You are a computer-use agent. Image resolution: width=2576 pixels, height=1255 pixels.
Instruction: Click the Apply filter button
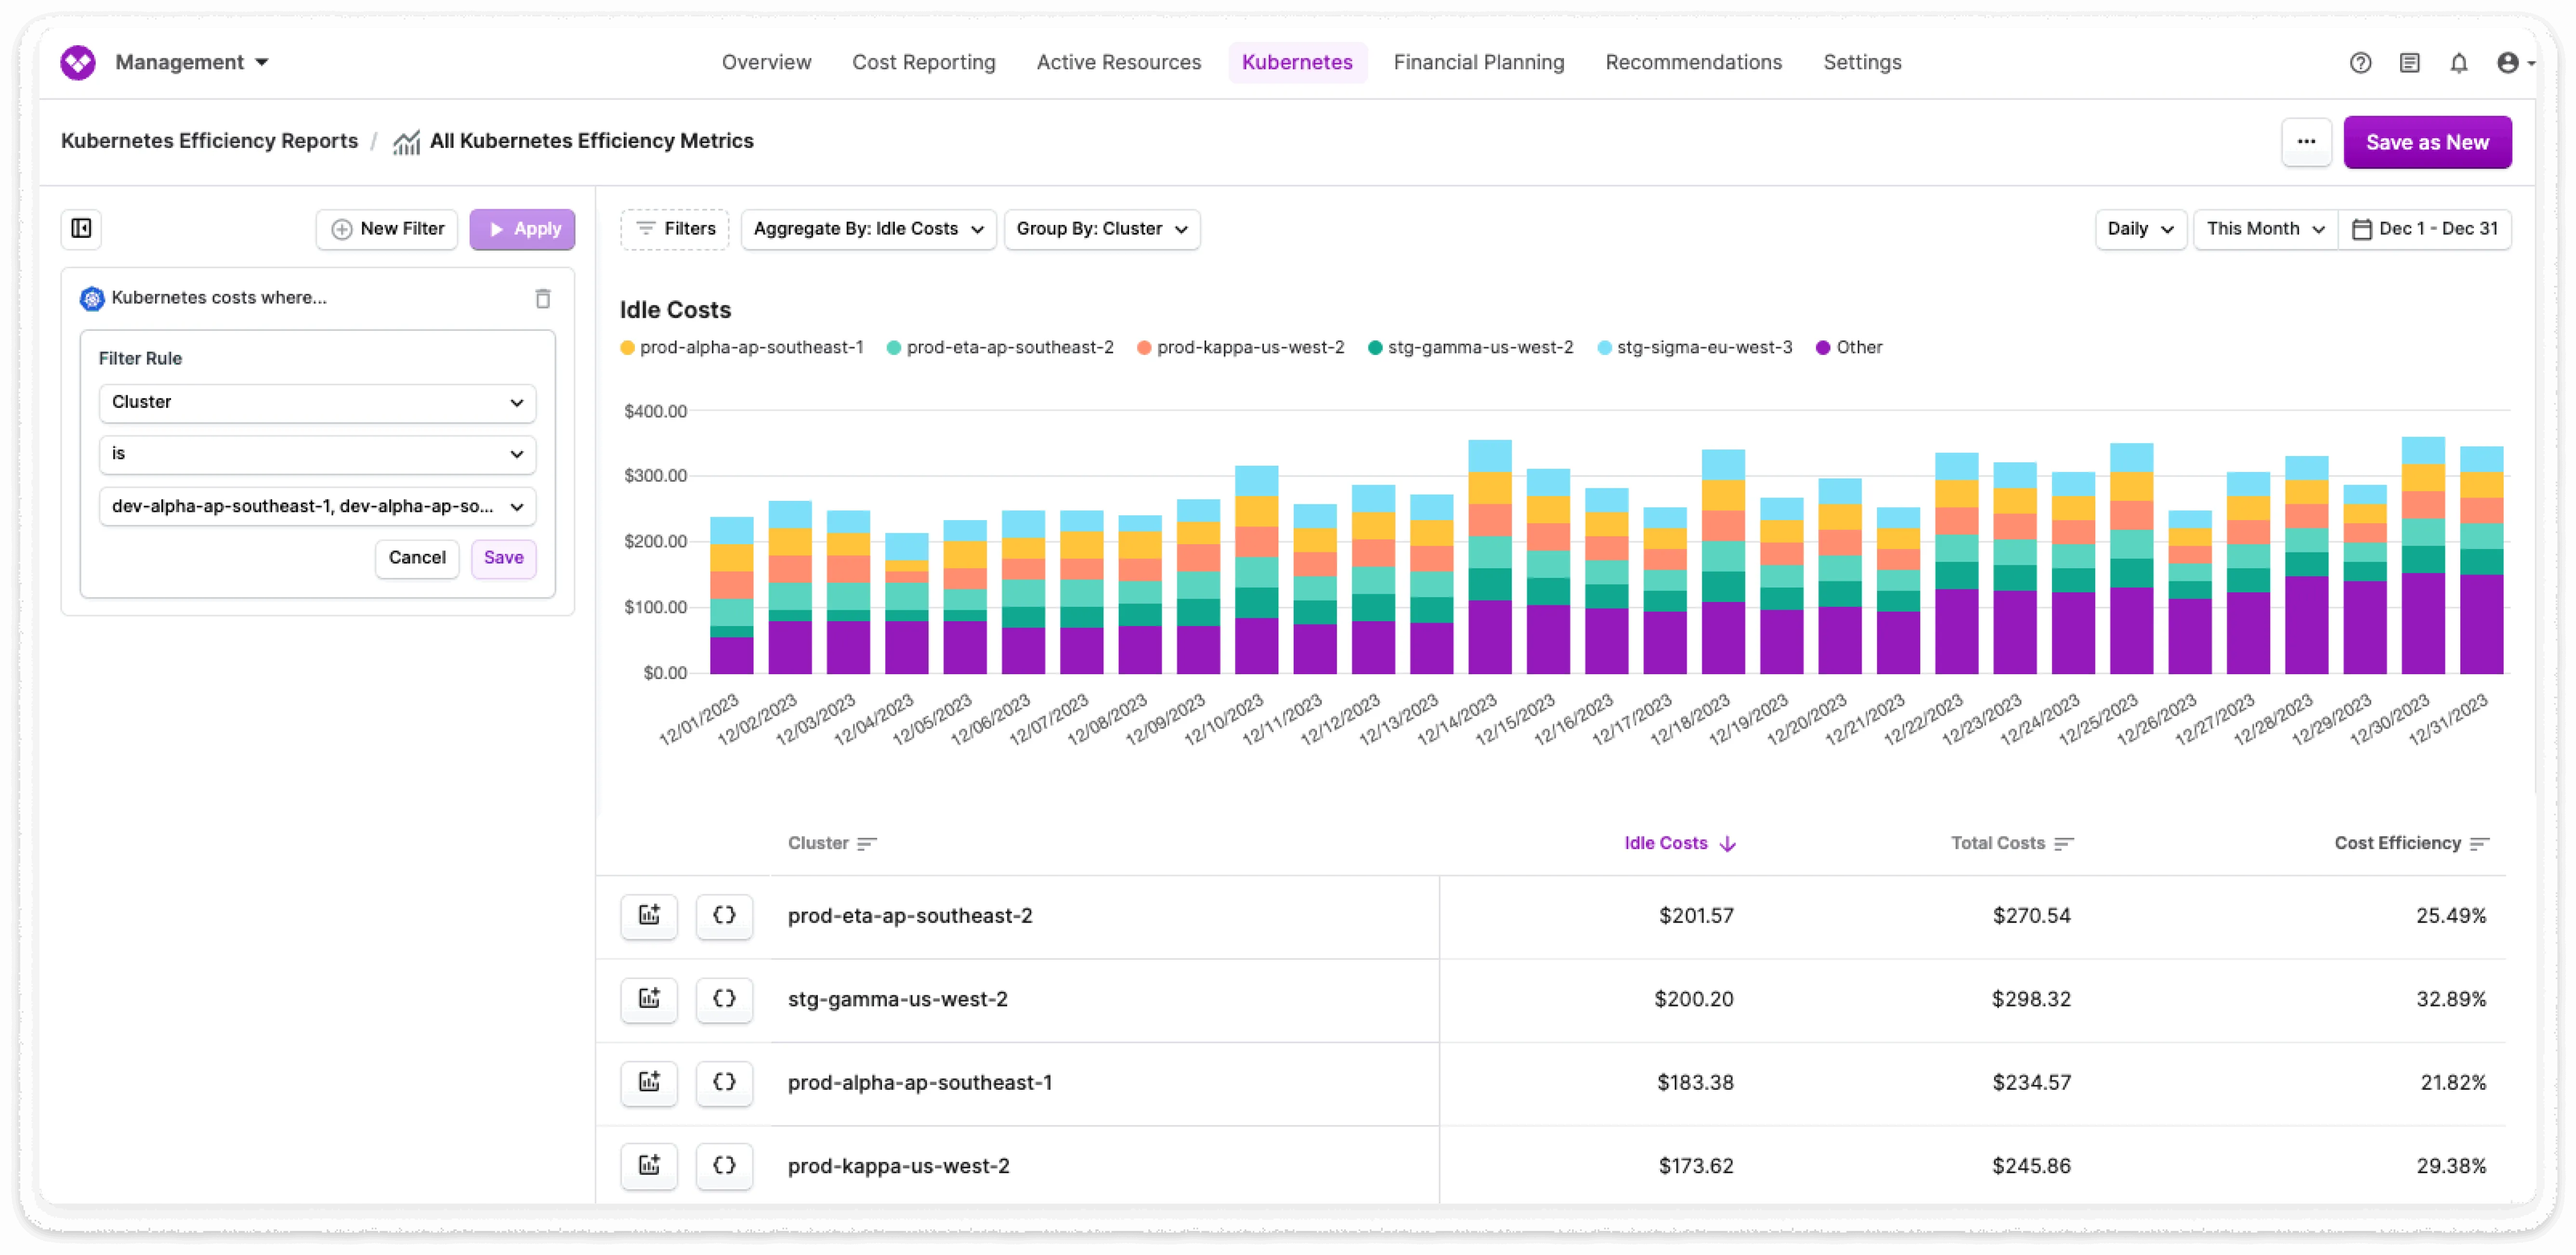(522, 229)
